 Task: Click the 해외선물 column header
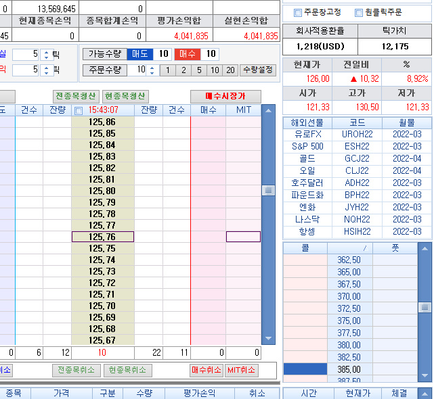307,123
